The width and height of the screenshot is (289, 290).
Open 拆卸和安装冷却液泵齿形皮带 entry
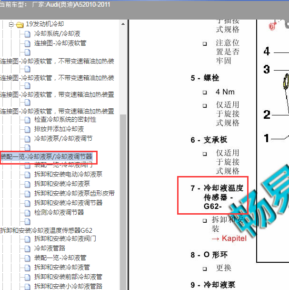tap(74, 193)
